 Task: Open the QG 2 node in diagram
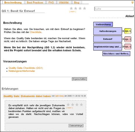point(128,39)
